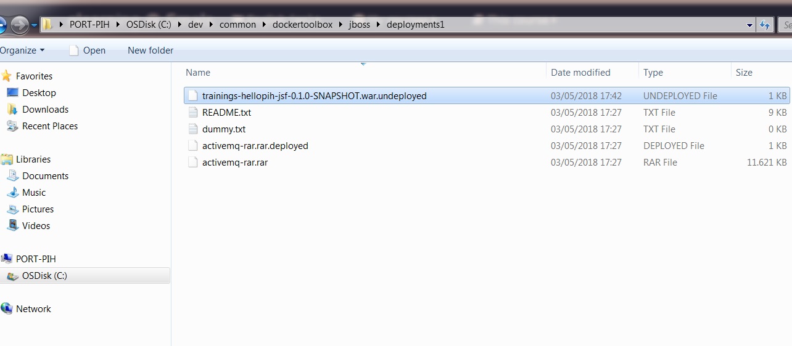Click the Downloads folder icon in the sidebar
The height and width of the screenshot is (346, 792).
pyautogui.click(x=12, y=109)
